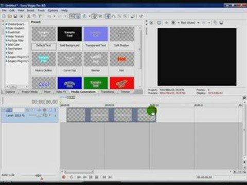247x185 pixels.
Task: Select the Soft Shadow preset thumbnail
Action: tap(121, 34)
